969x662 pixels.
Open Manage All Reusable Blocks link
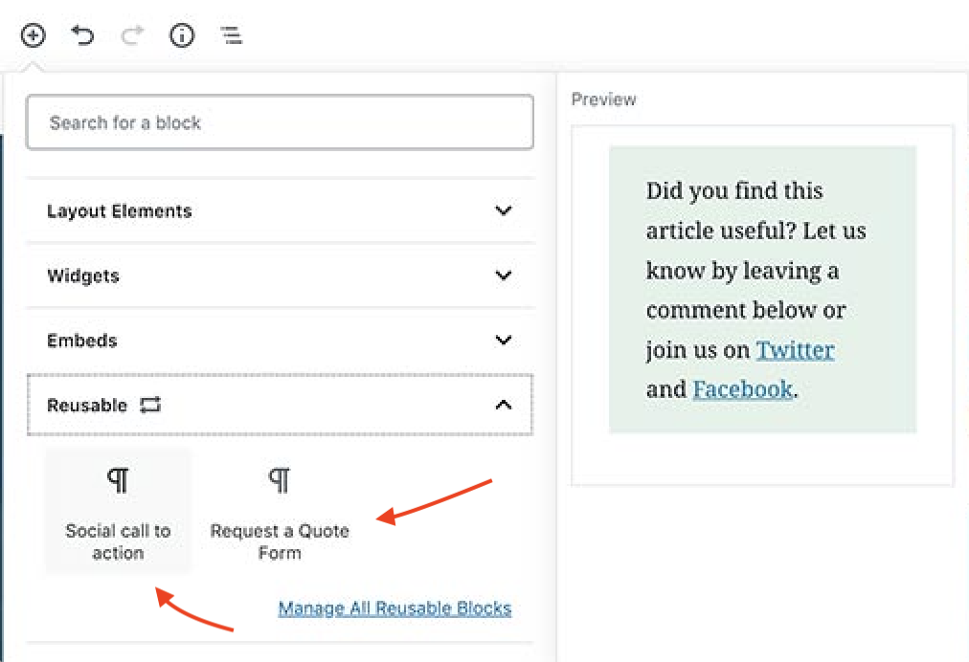tap(394, 608)
